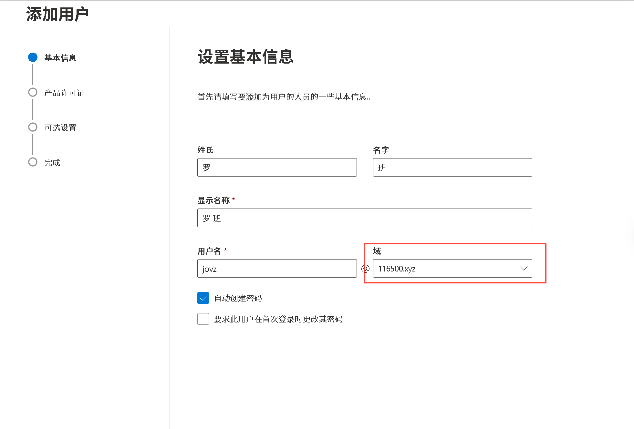Focus the 显示名称 input field

coord(364,218)
